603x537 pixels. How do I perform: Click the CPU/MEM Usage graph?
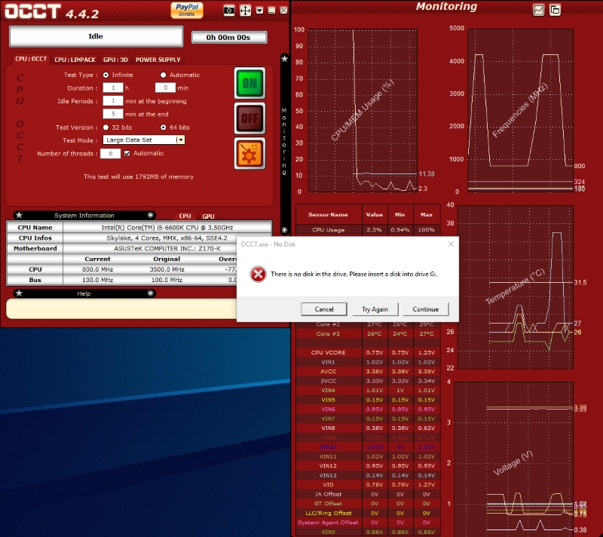pyautogui.click(x=363, y=110)
